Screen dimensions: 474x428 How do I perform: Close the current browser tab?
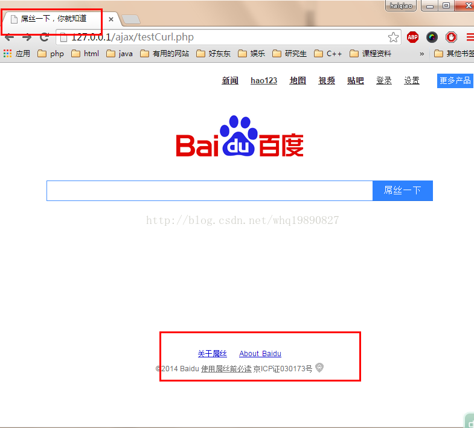click(111, 19)
